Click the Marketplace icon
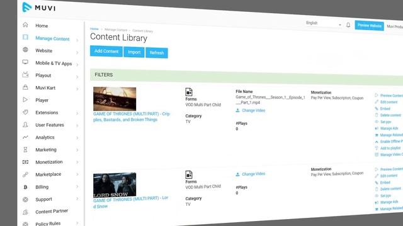403x226 pixels. tap(25, 175)
